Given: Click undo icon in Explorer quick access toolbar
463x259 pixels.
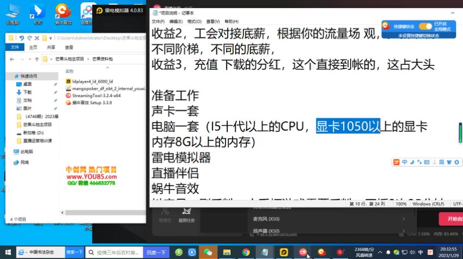Looking at the screenshot, I should [22, 38].
